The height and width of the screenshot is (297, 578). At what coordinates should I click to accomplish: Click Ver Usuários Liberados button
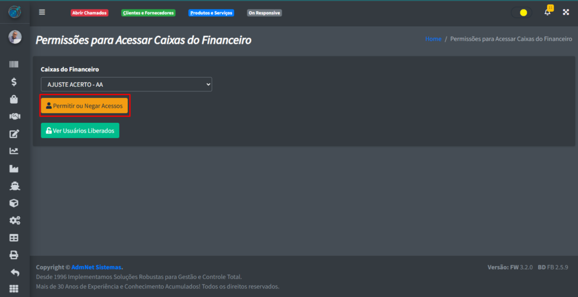point(80,131)
